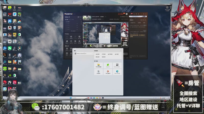
Task: Open the three-dot menu in search panel
Action: (121, 50)
